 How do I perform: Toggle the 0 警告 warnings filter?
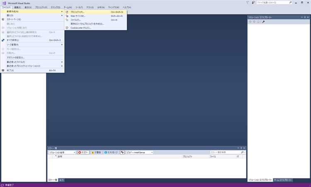[x=96, y=152]
